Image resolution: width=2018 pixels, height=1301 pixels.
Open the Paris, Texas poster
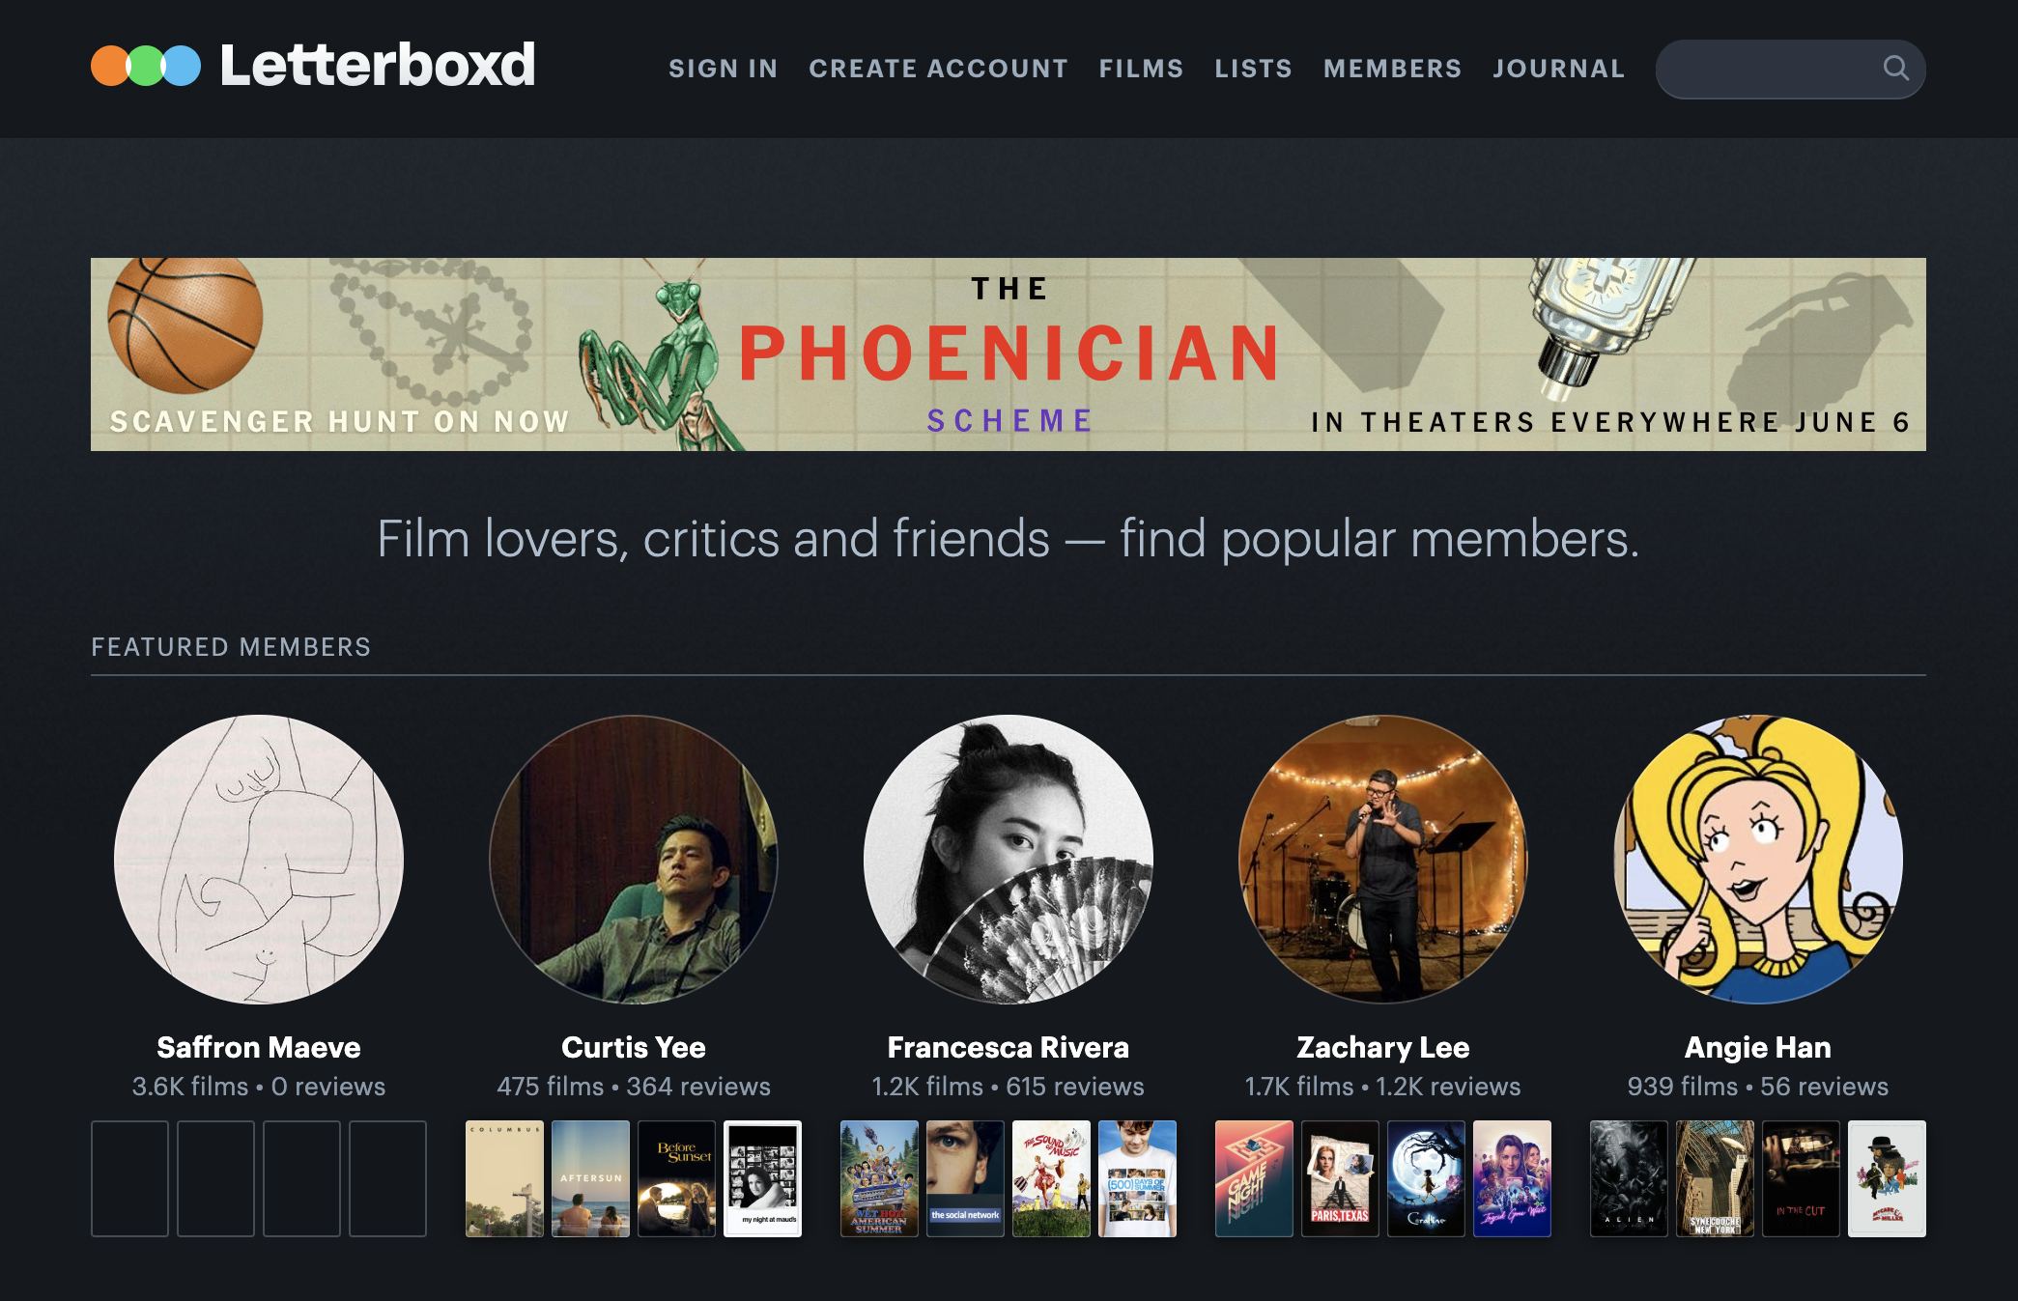[x=1340, y=1178]
